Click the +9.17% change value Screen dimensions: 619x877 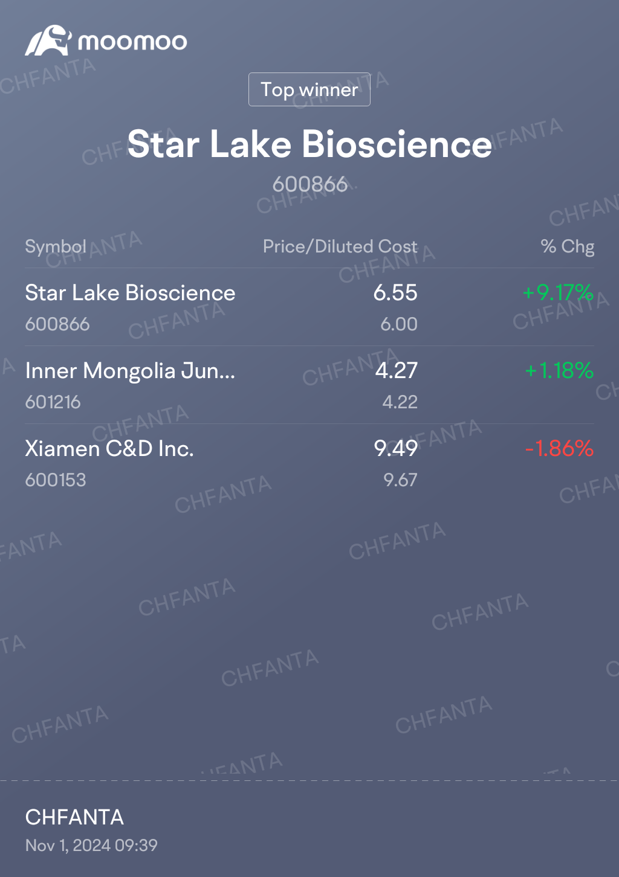point(558,292)
